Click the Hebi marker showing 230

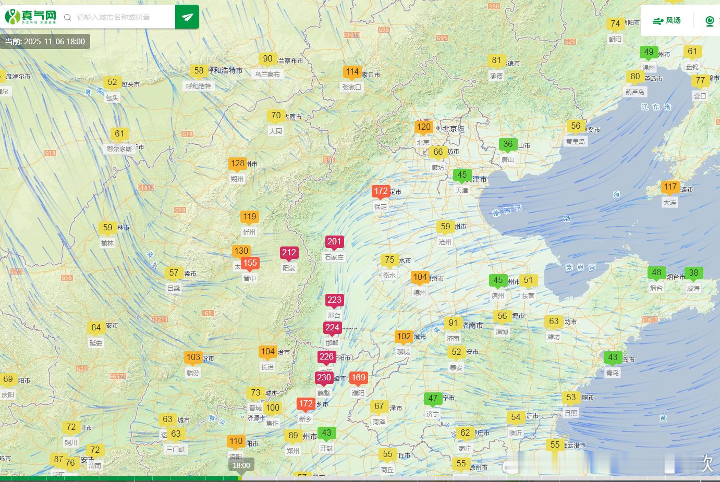324,378
